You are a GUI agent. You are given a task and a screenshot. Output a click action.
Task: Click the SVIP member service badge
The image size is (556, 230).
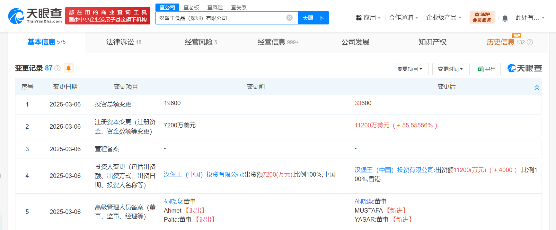tap(482, 17)
